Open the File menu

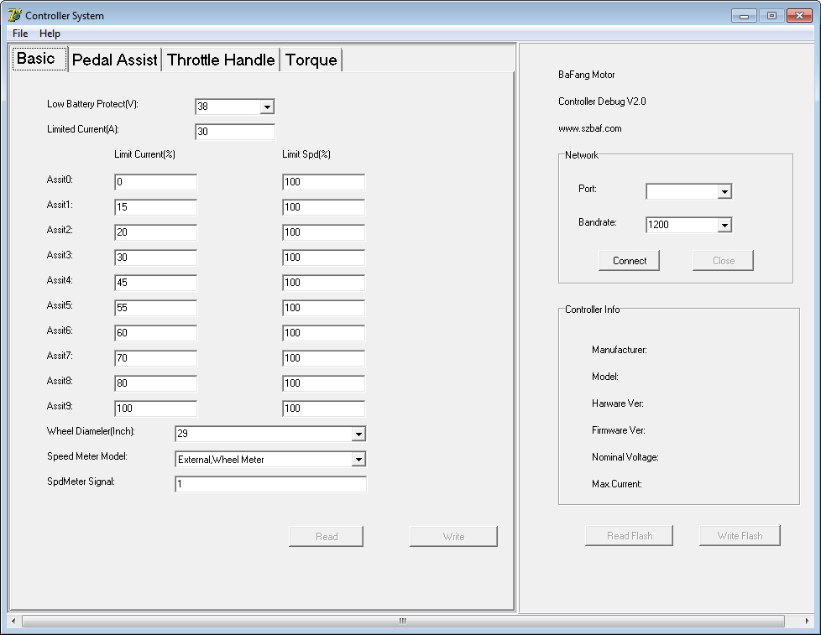coord(20,34)
